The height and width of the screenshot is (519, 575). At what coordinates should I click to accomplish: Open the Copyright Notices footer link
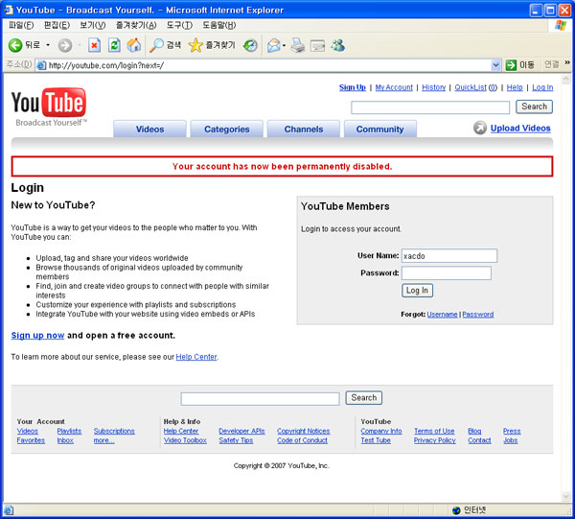[303, 431]
